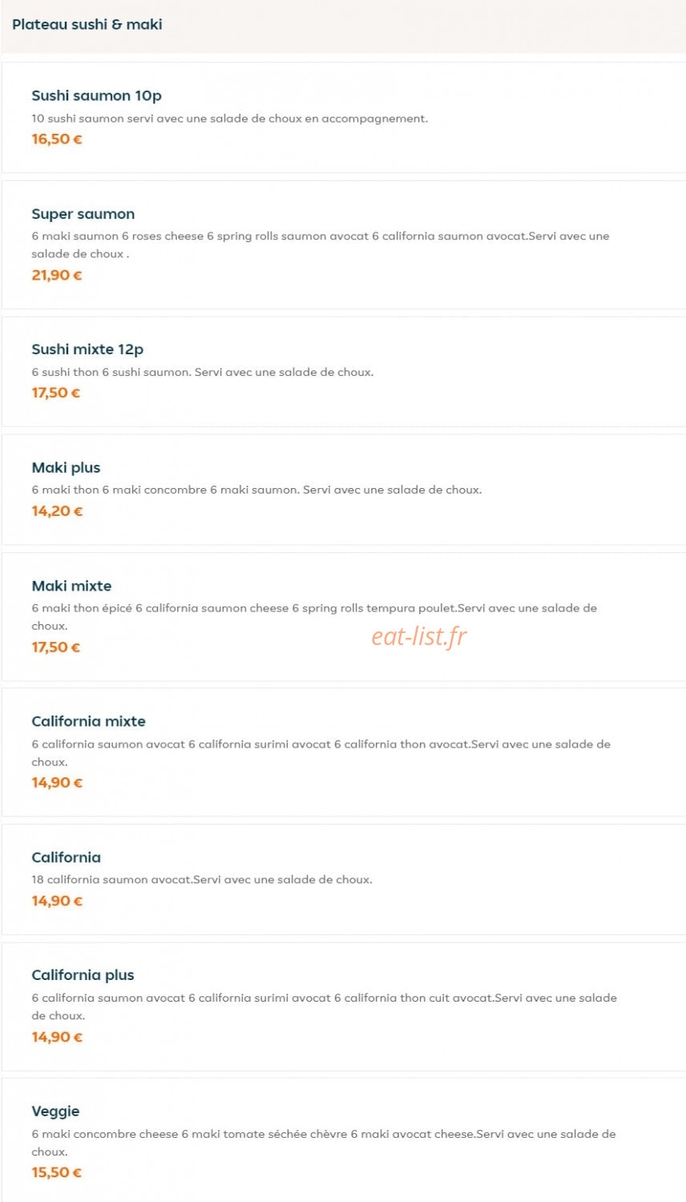Click the 21,90 € price of Super saumon
Image resolution: width=686 pixels, height=1202 pixels.
pos(57,276)
